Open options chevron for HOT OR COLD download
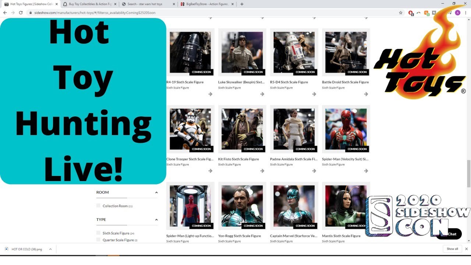The image size is (471, 265). coord(50,249)
